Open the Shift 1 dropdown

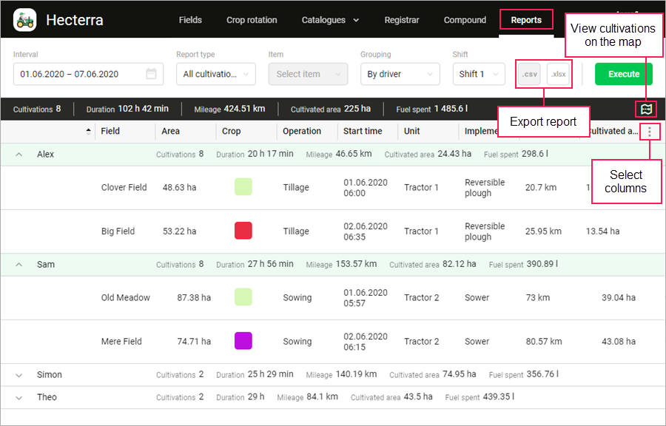point(478,74)
